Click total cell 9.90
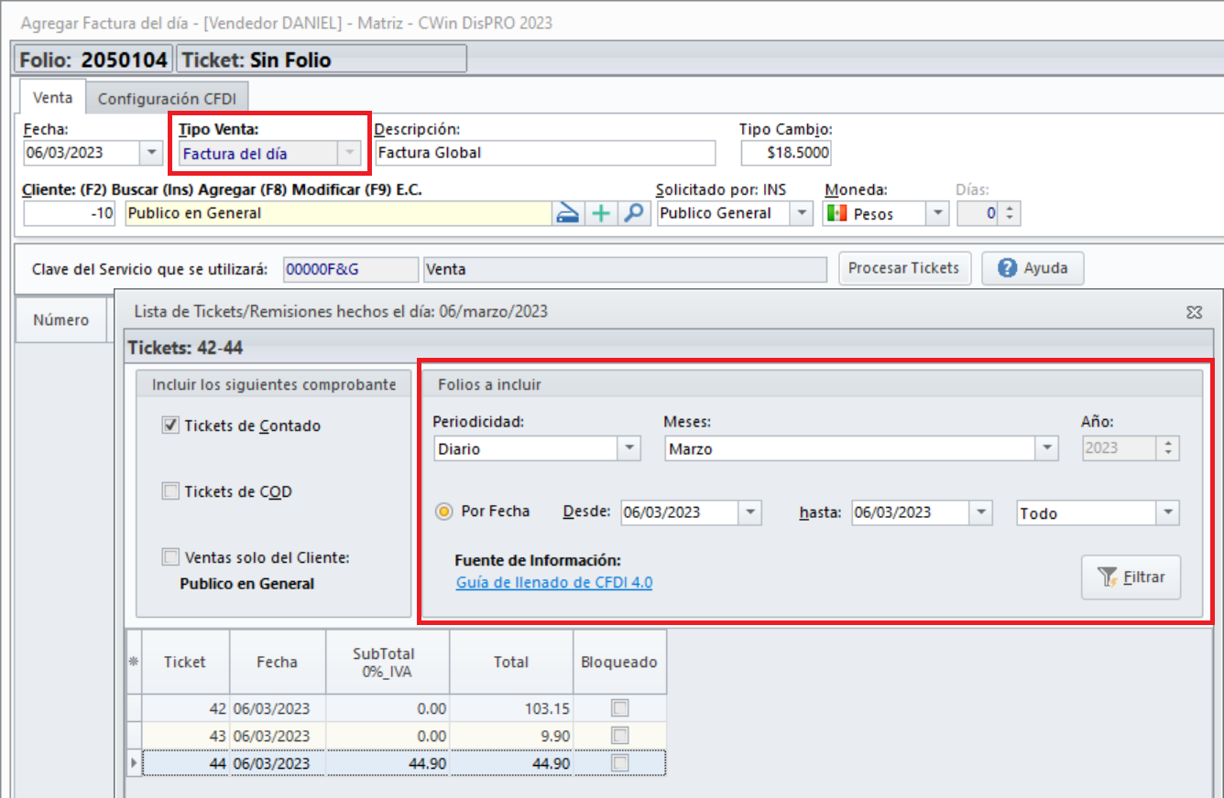Viewport: 1224px width, 798px height. tap(511, 736)
